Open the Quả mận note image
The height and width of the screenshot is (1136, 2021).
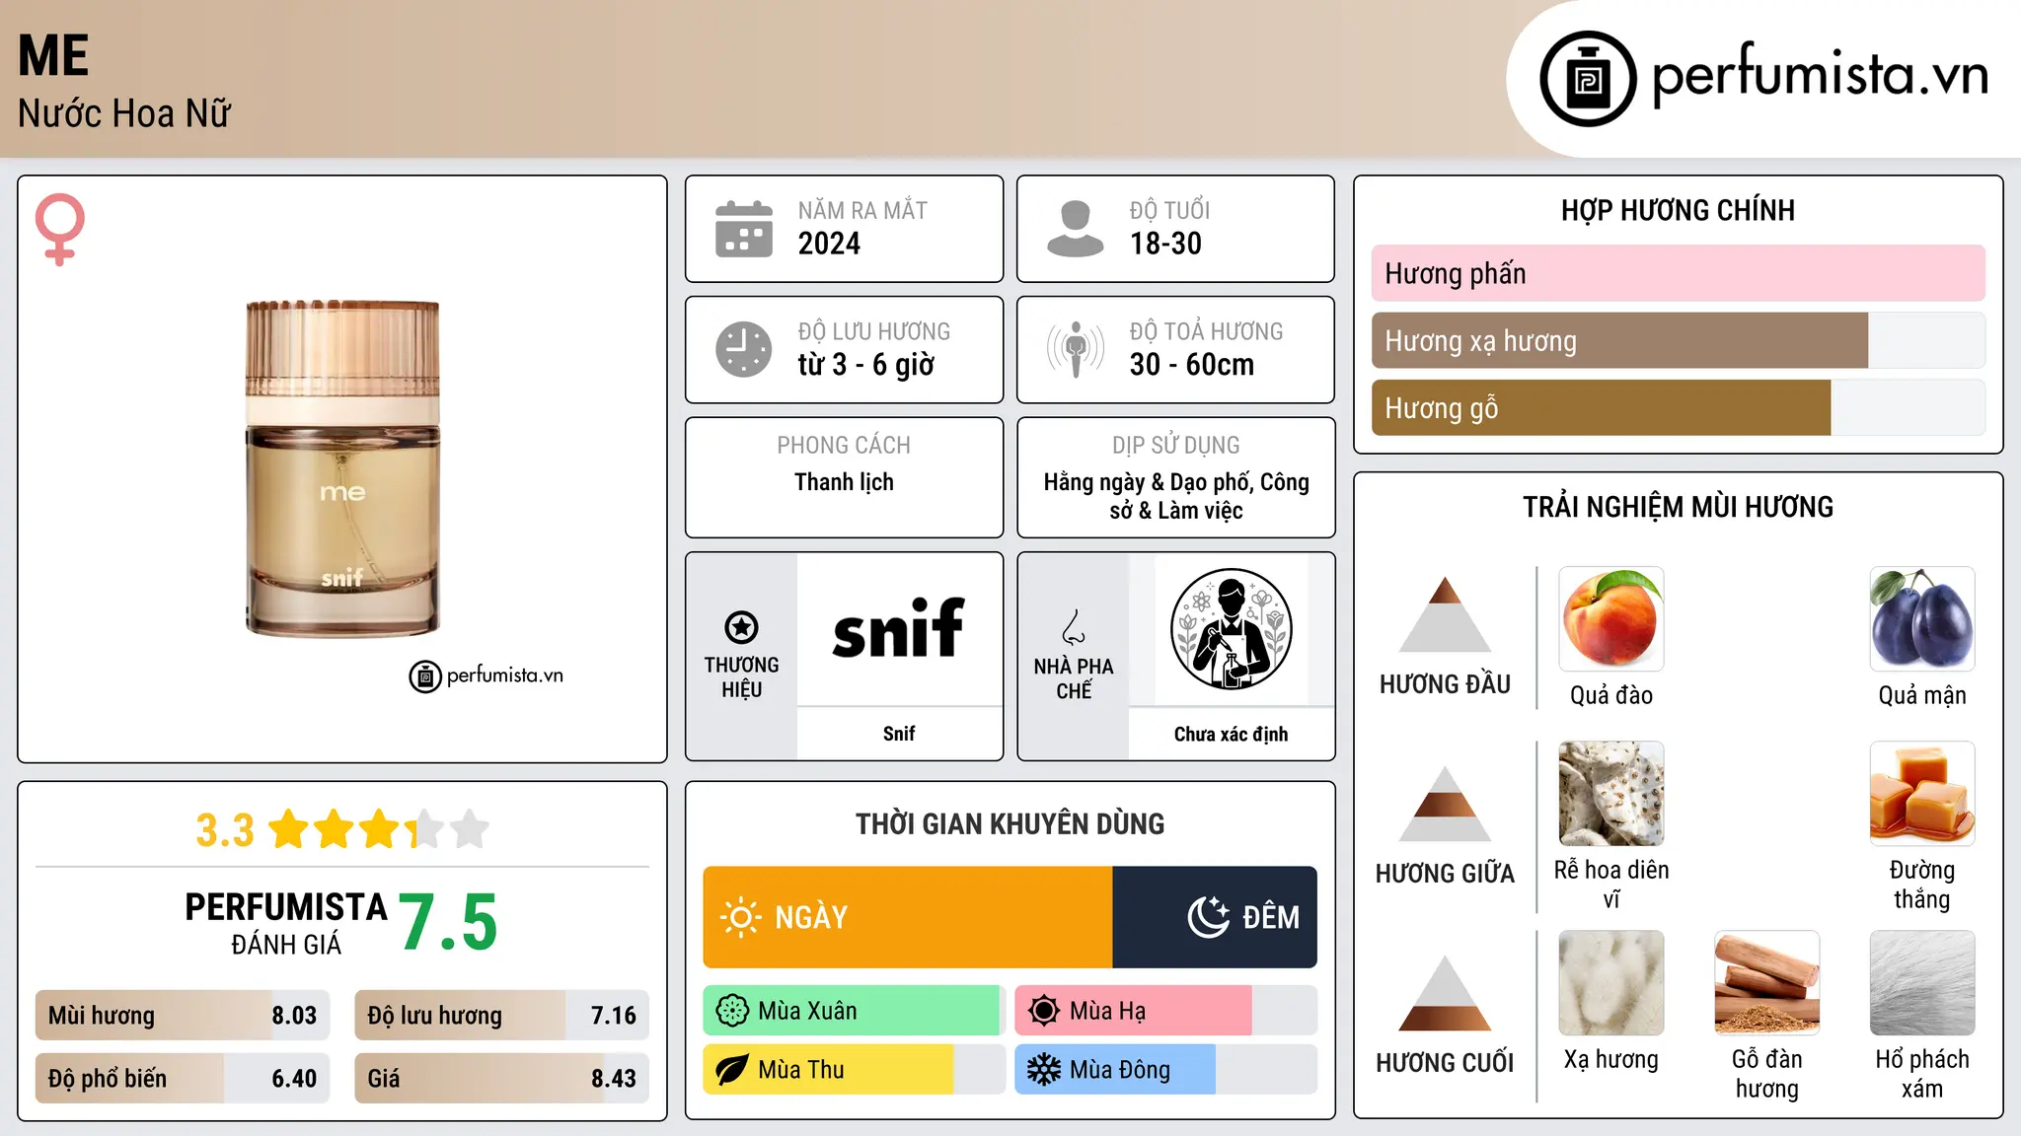1922,619
